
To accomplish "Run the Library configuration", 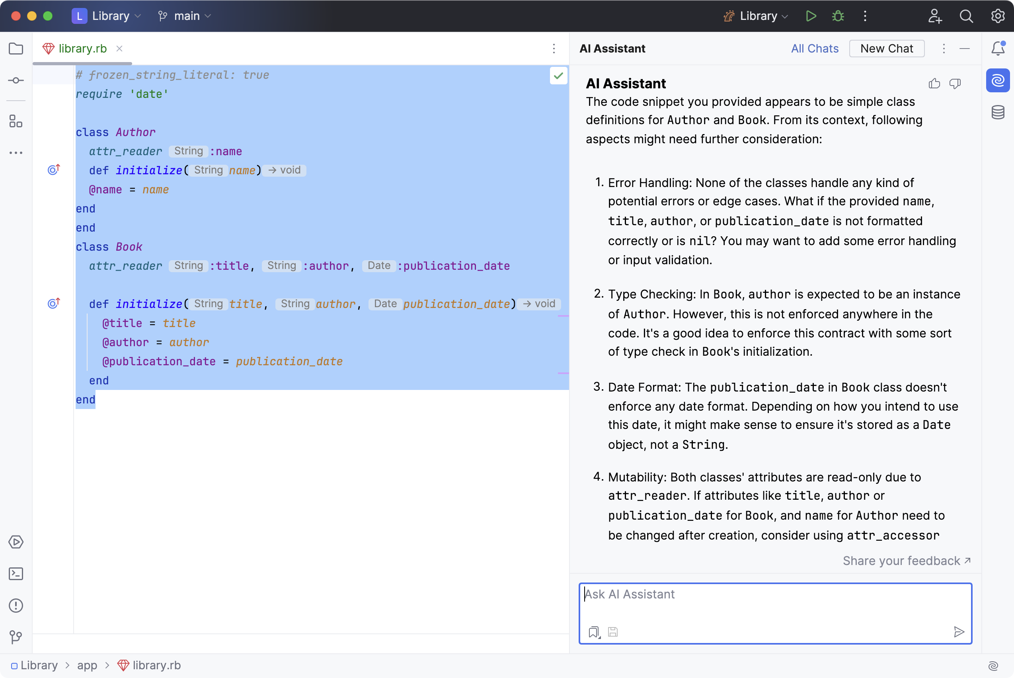I will click(x=811, y=16).
